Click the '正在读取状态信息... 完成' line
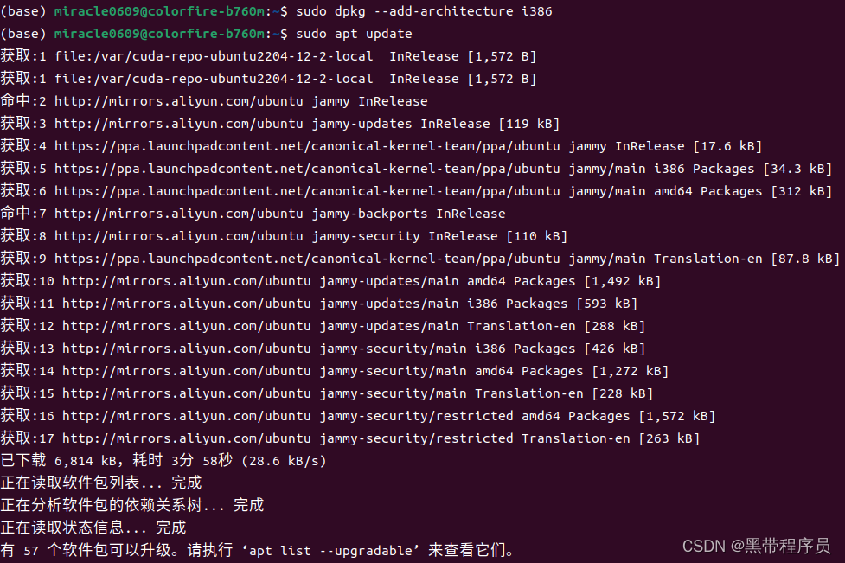Viewport: 845px width, 563px height. tap(93, 528)
